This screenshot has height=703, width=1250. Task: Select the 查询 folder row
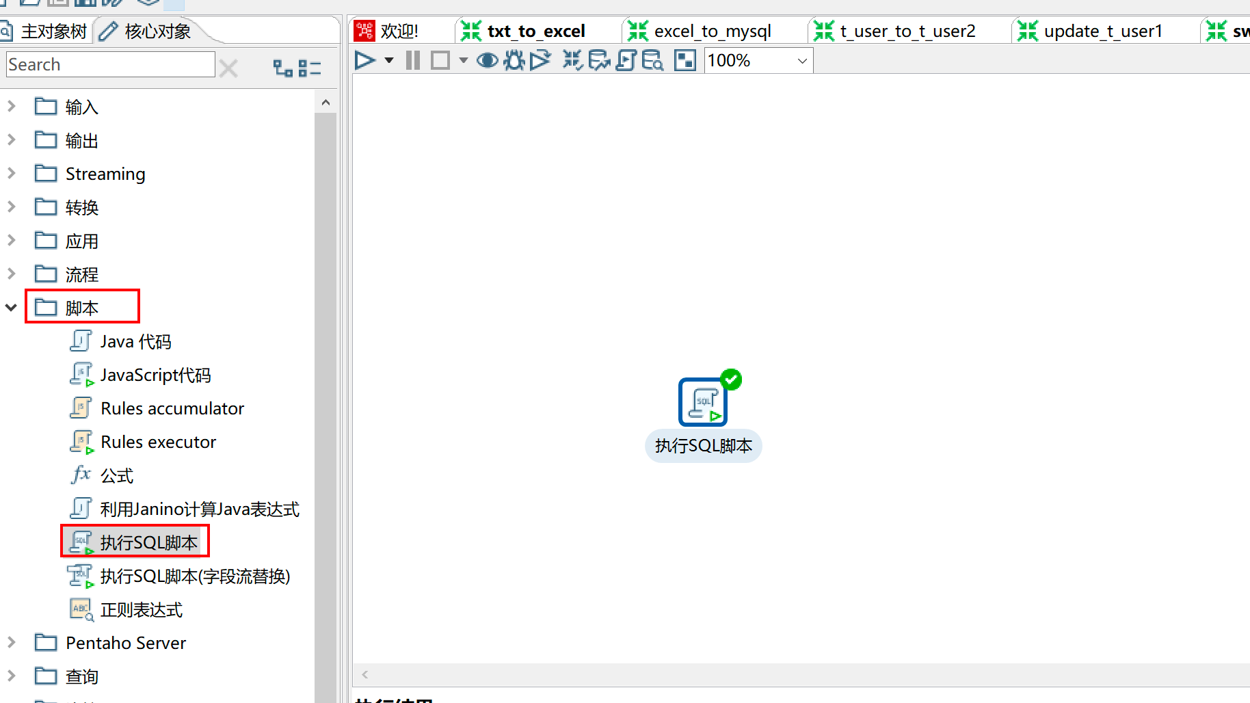coord(67,676)
